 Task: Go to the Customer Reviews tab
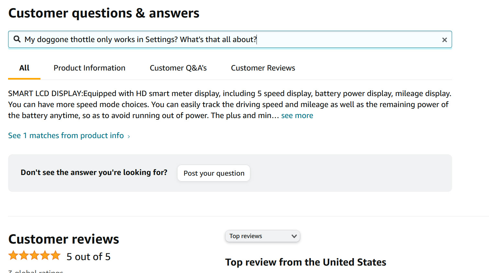click(263, 68)
